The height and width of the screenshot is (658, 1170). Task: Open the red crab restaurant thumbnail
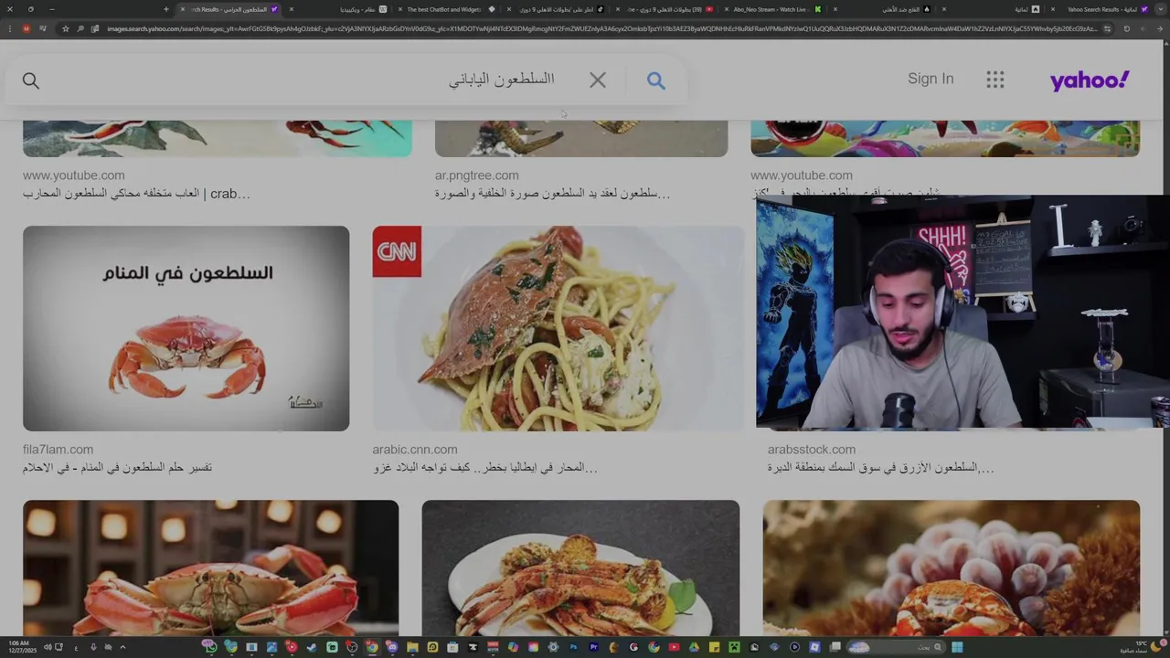tap(210, 568)
